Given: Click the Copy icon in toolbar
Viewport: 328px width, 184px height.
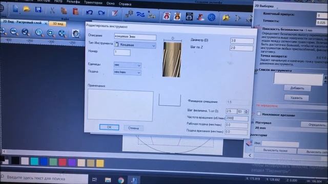Looking at the screenshot, I should tap(64, 11).
